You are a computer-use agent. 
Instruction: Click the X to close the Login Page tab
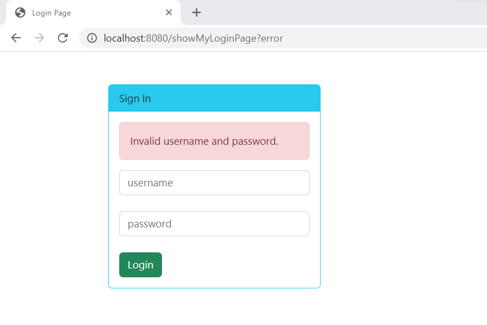point(169,12)
